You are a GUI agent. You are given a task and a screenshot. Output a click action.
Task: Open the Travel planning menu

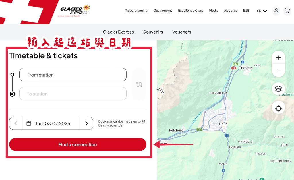click(x=136, y=11)
